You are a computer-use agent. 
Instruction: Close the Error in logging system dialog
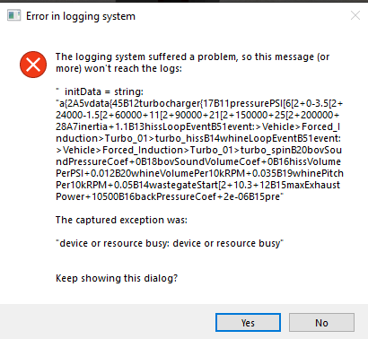[355, 15]
